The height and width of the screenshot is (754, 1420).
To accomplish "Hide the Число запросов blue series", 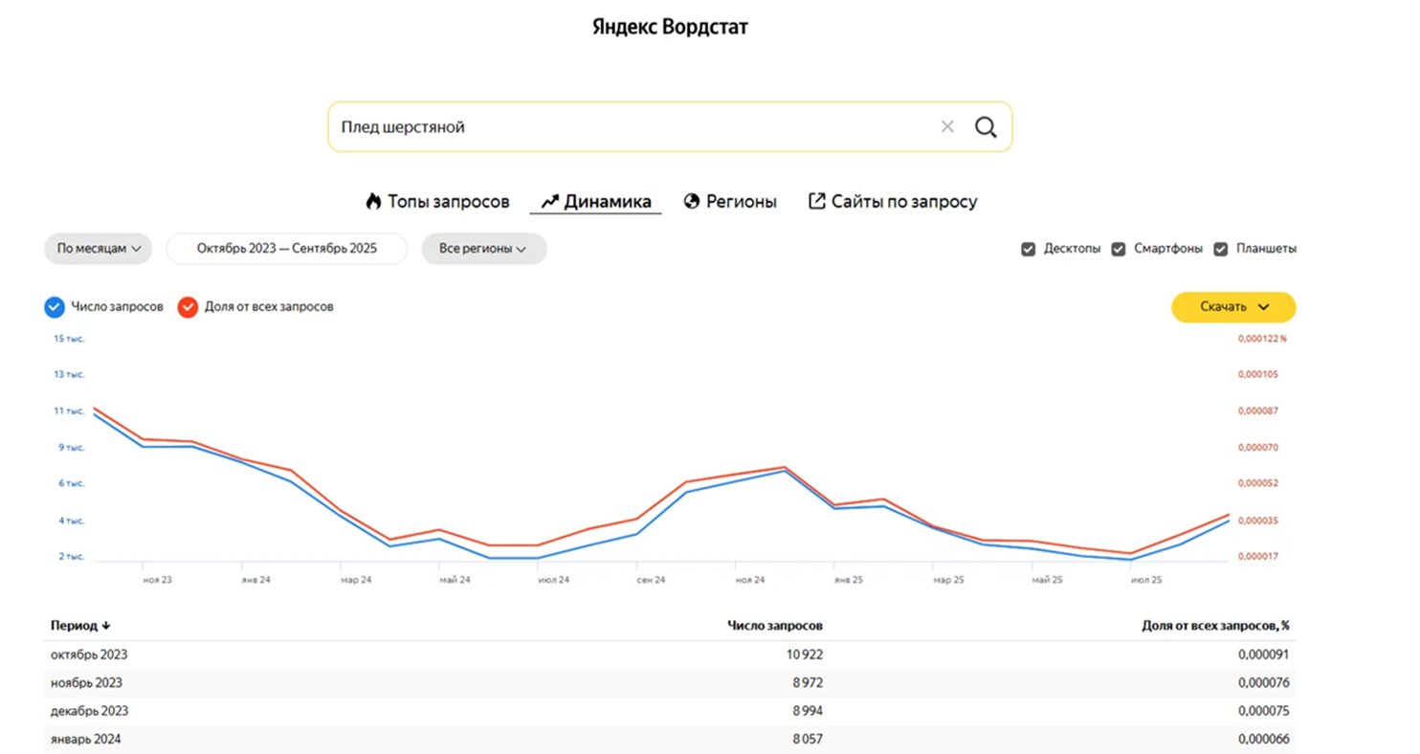I will pyautogui.click(x=55, y=307).
